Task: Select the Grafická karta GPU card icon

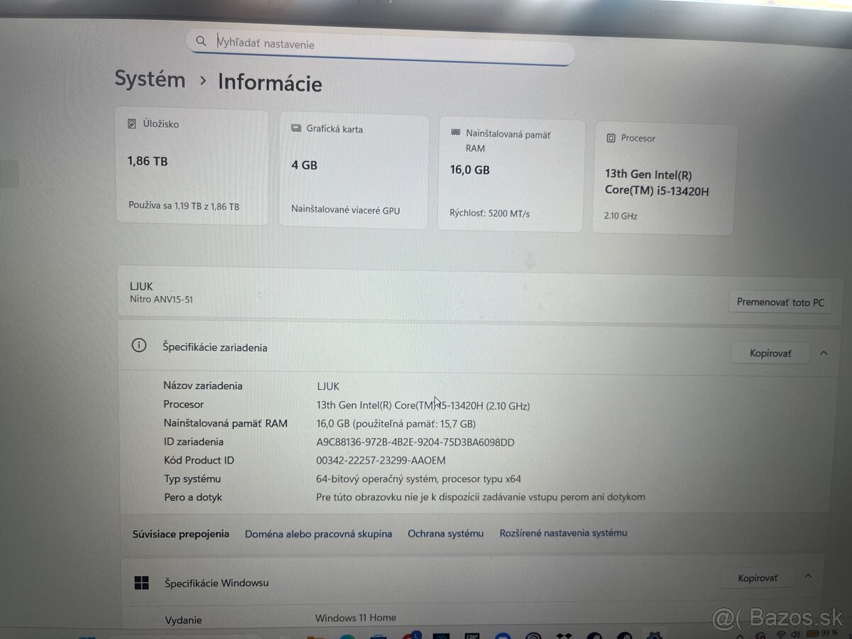Action: (295, 129)
